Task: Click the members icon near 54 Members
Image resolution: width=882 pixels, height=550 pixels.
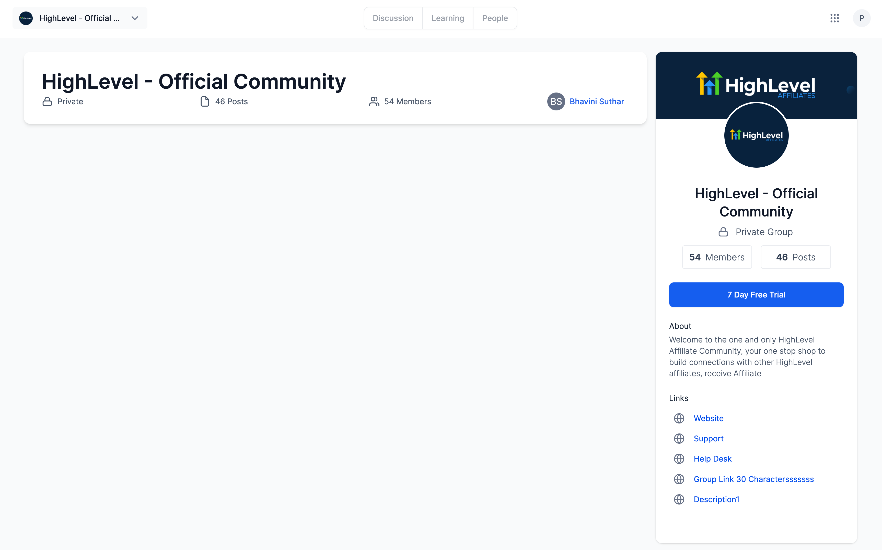Action: (374, 101)
